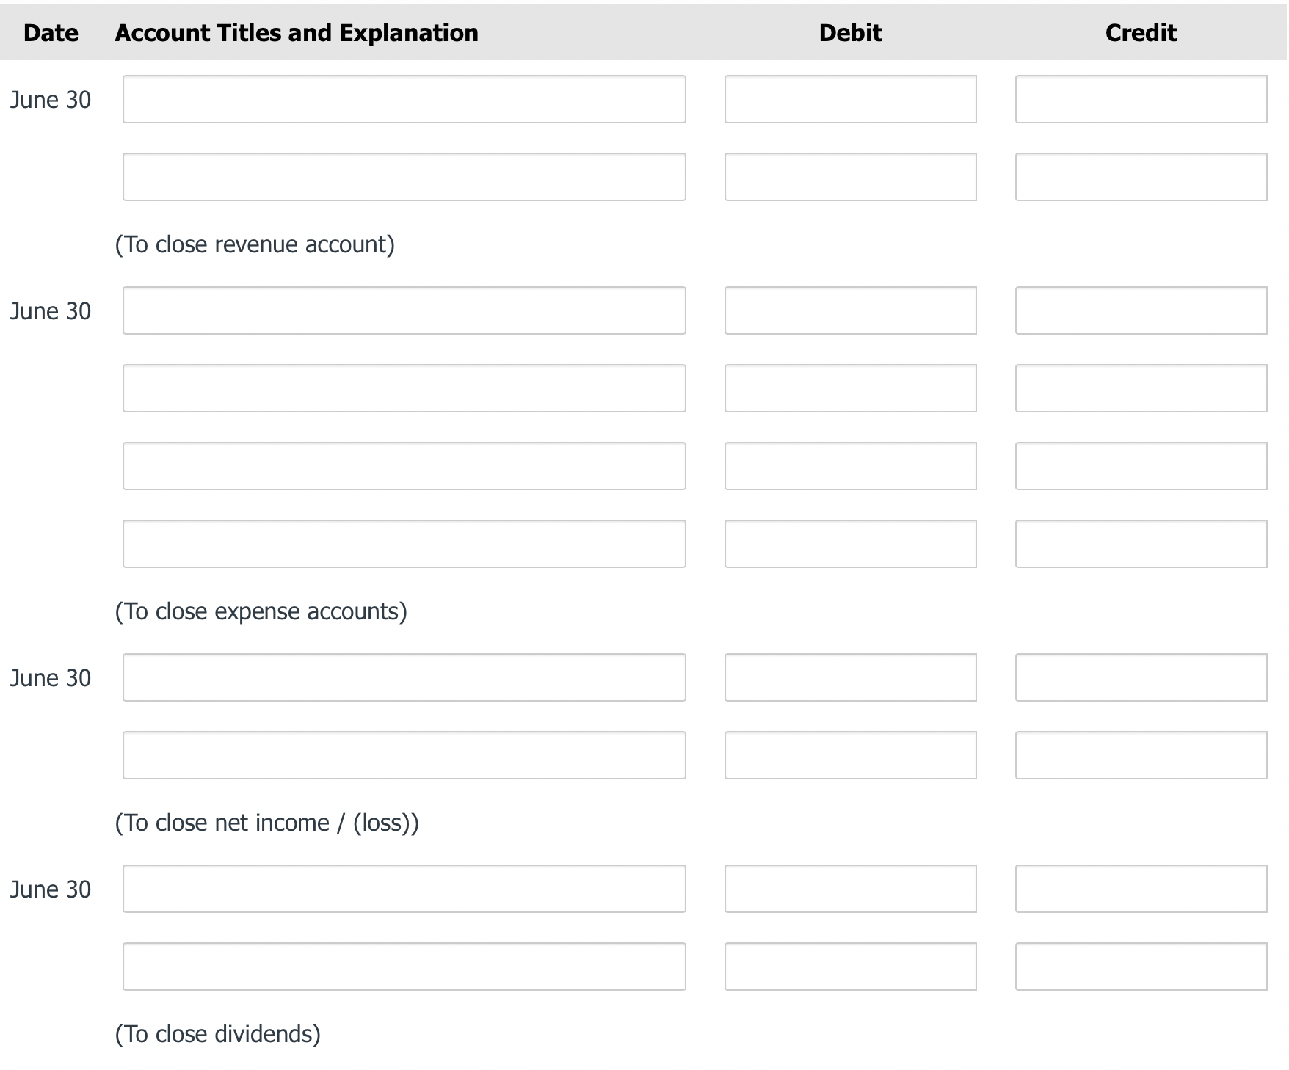
Task: Click the June 30 label beside the expense entry
Action: pyautogui.click(x=51, y=310)
